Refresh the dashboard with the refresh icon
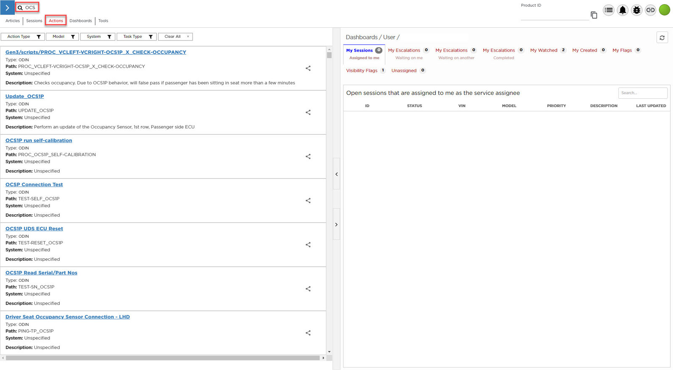This screenshot has height=370, width=673. (x=662, y=38)
